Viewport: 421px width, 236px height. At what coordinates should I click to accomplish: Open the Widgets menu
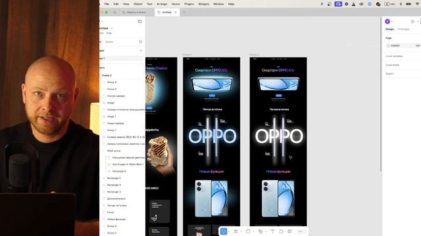[x=203, y=4]
